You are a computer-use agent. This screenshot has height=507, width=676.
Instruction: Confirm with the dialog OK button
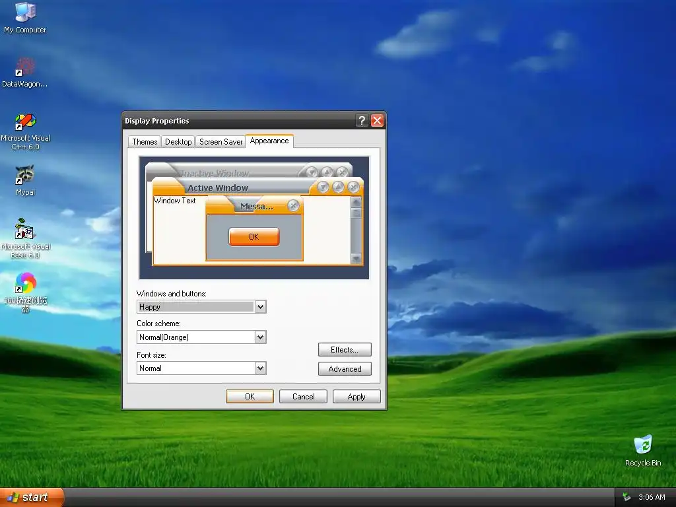(250, 397)
